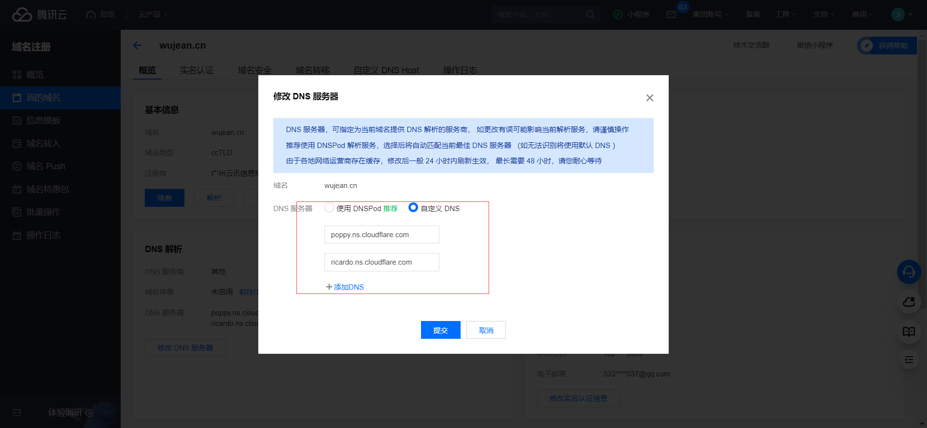This screenshot has width=927, height=428.
Task: Expand the 工具 dropdown
Action: (x=785, y=14)
